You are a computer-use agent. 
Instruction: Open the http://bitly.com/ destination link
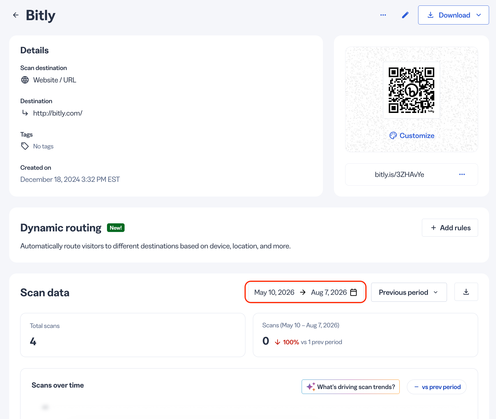(58, 113)
